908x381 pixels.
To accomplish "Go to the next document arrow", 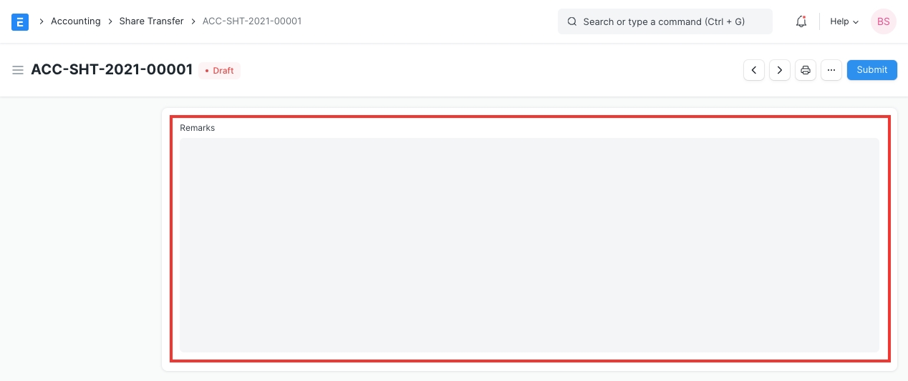I will pyautogui.click(x=780, y=70).
